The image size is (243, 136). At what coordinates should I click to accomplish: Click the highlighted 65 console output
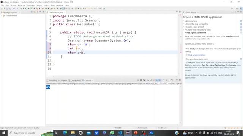coord(48,87)
